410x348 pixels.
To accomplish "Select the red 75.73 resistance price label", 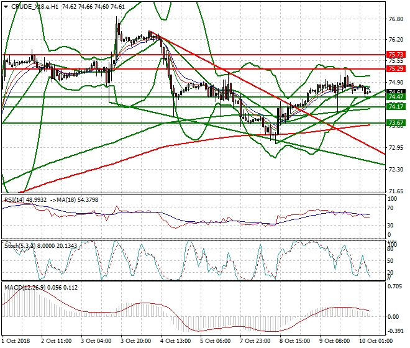I will (396, 55).
